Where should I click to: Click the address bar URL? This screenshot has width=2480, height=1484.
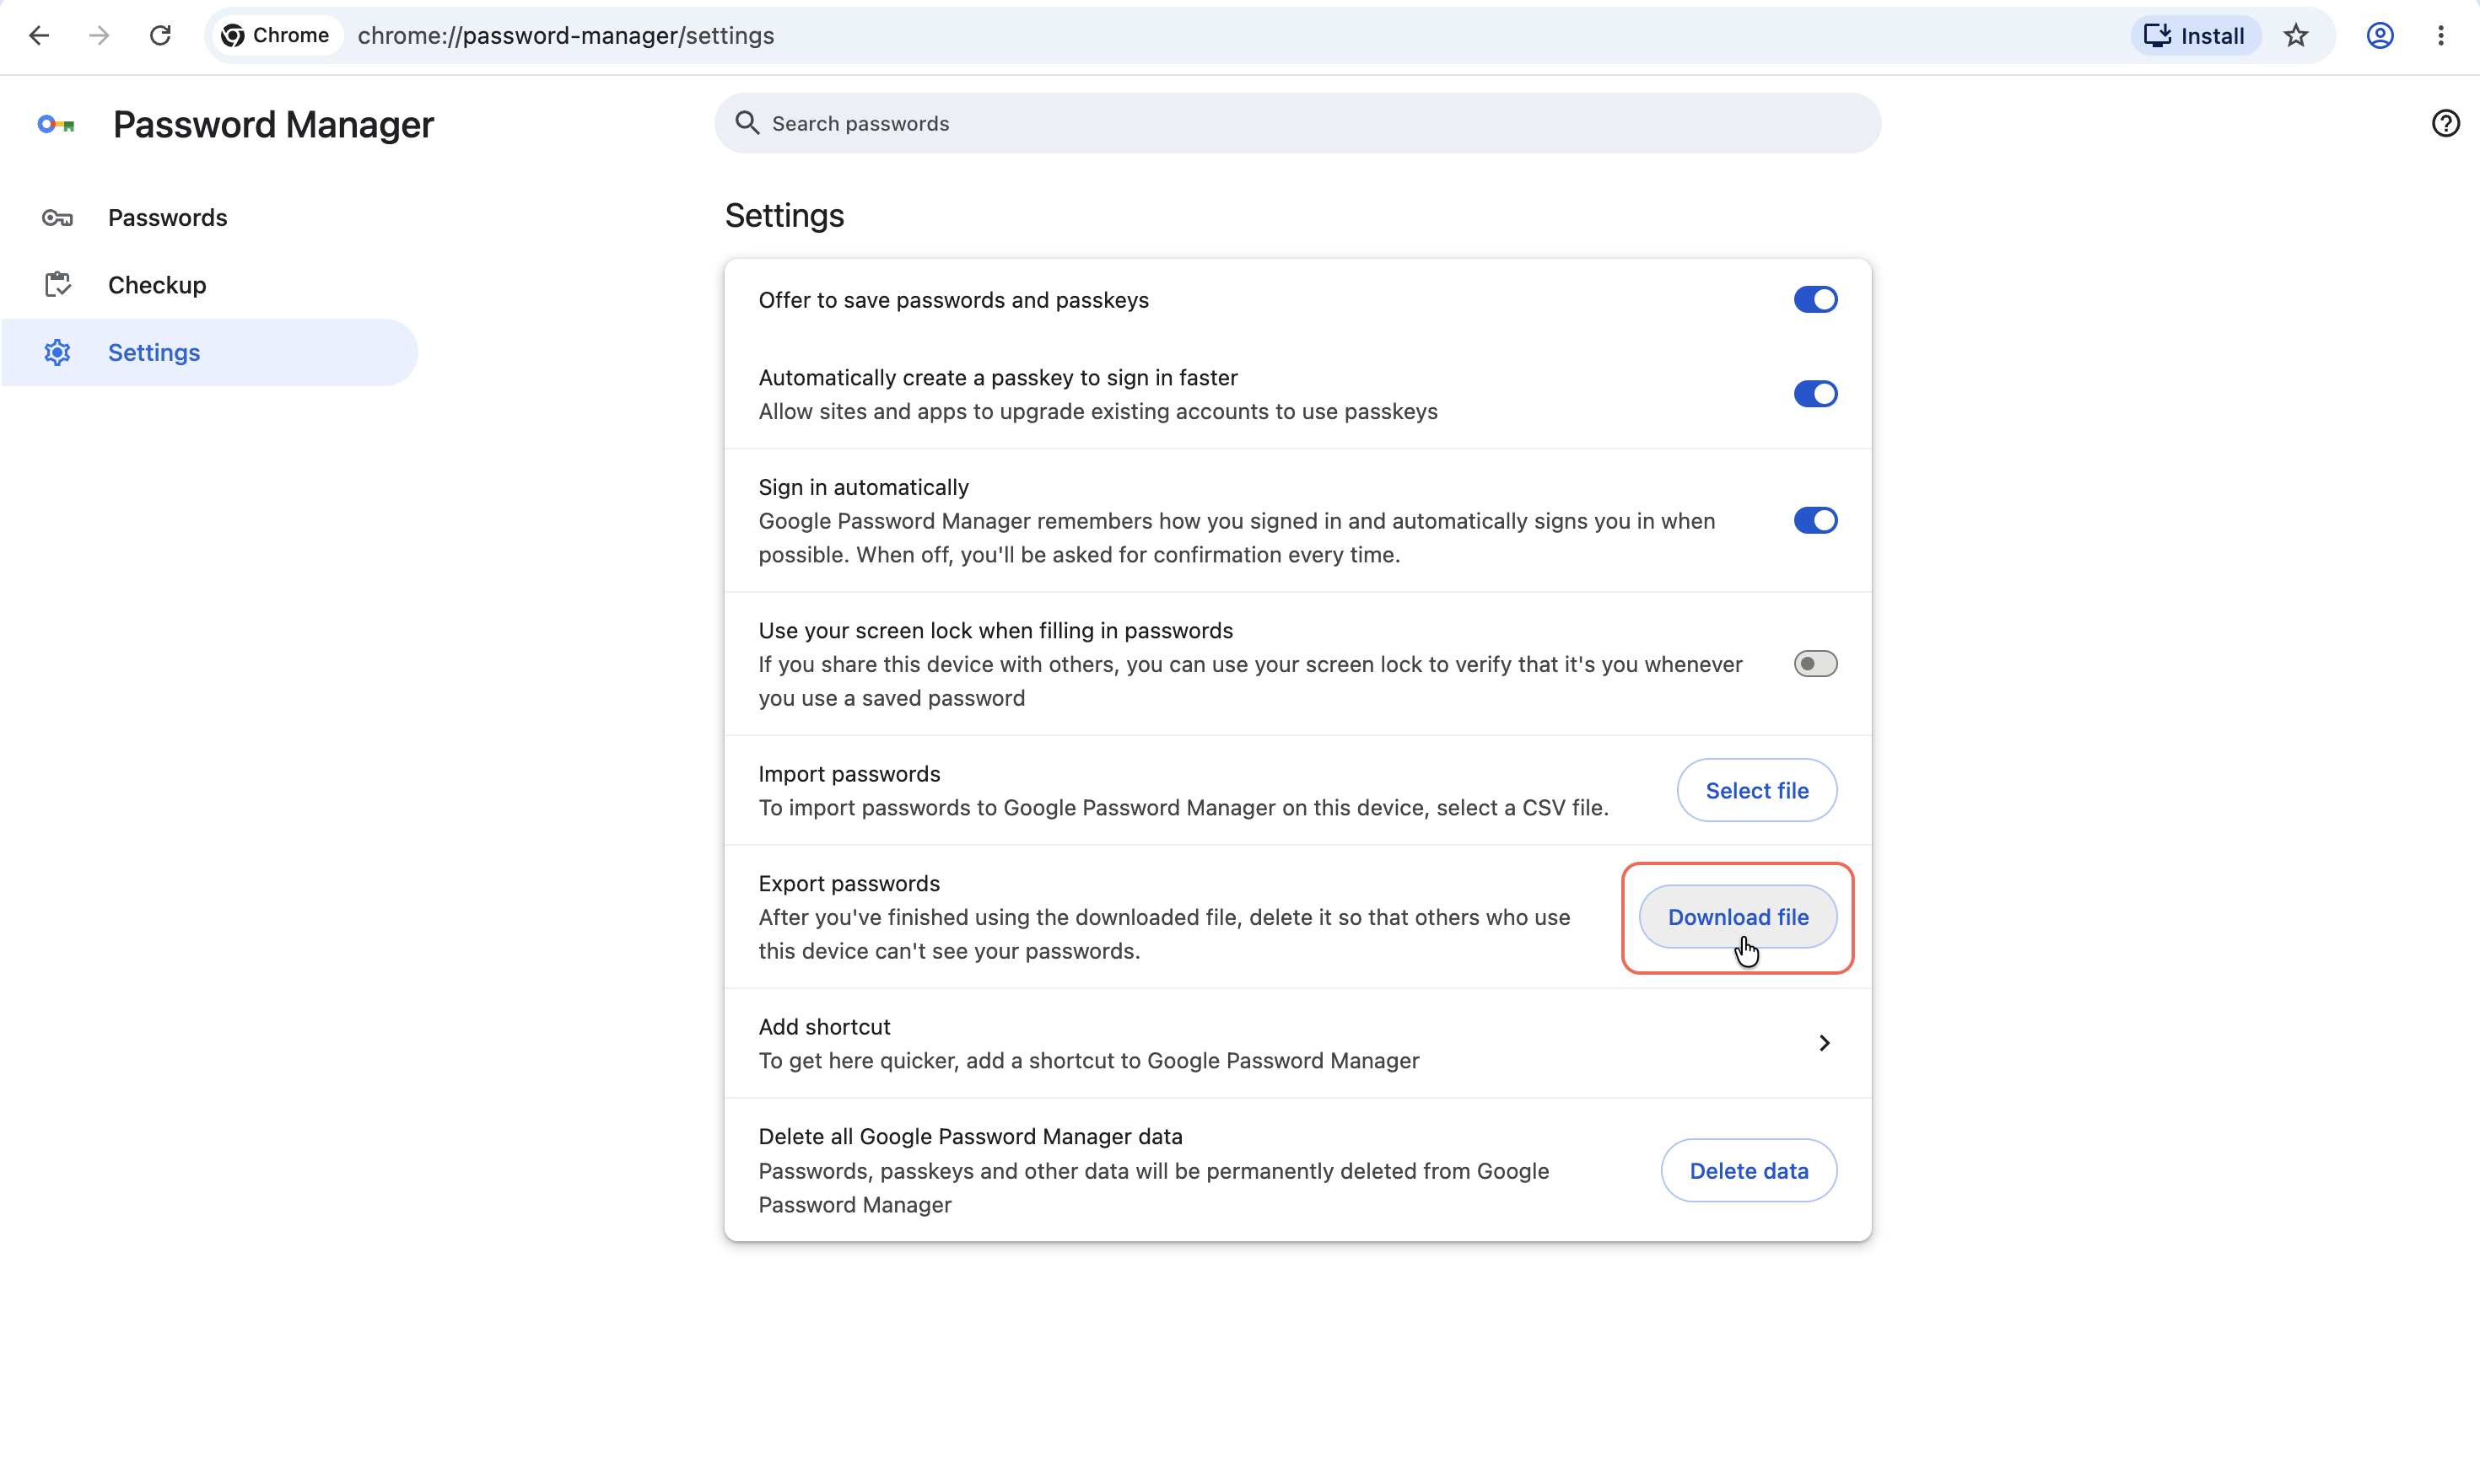(566, 36)
